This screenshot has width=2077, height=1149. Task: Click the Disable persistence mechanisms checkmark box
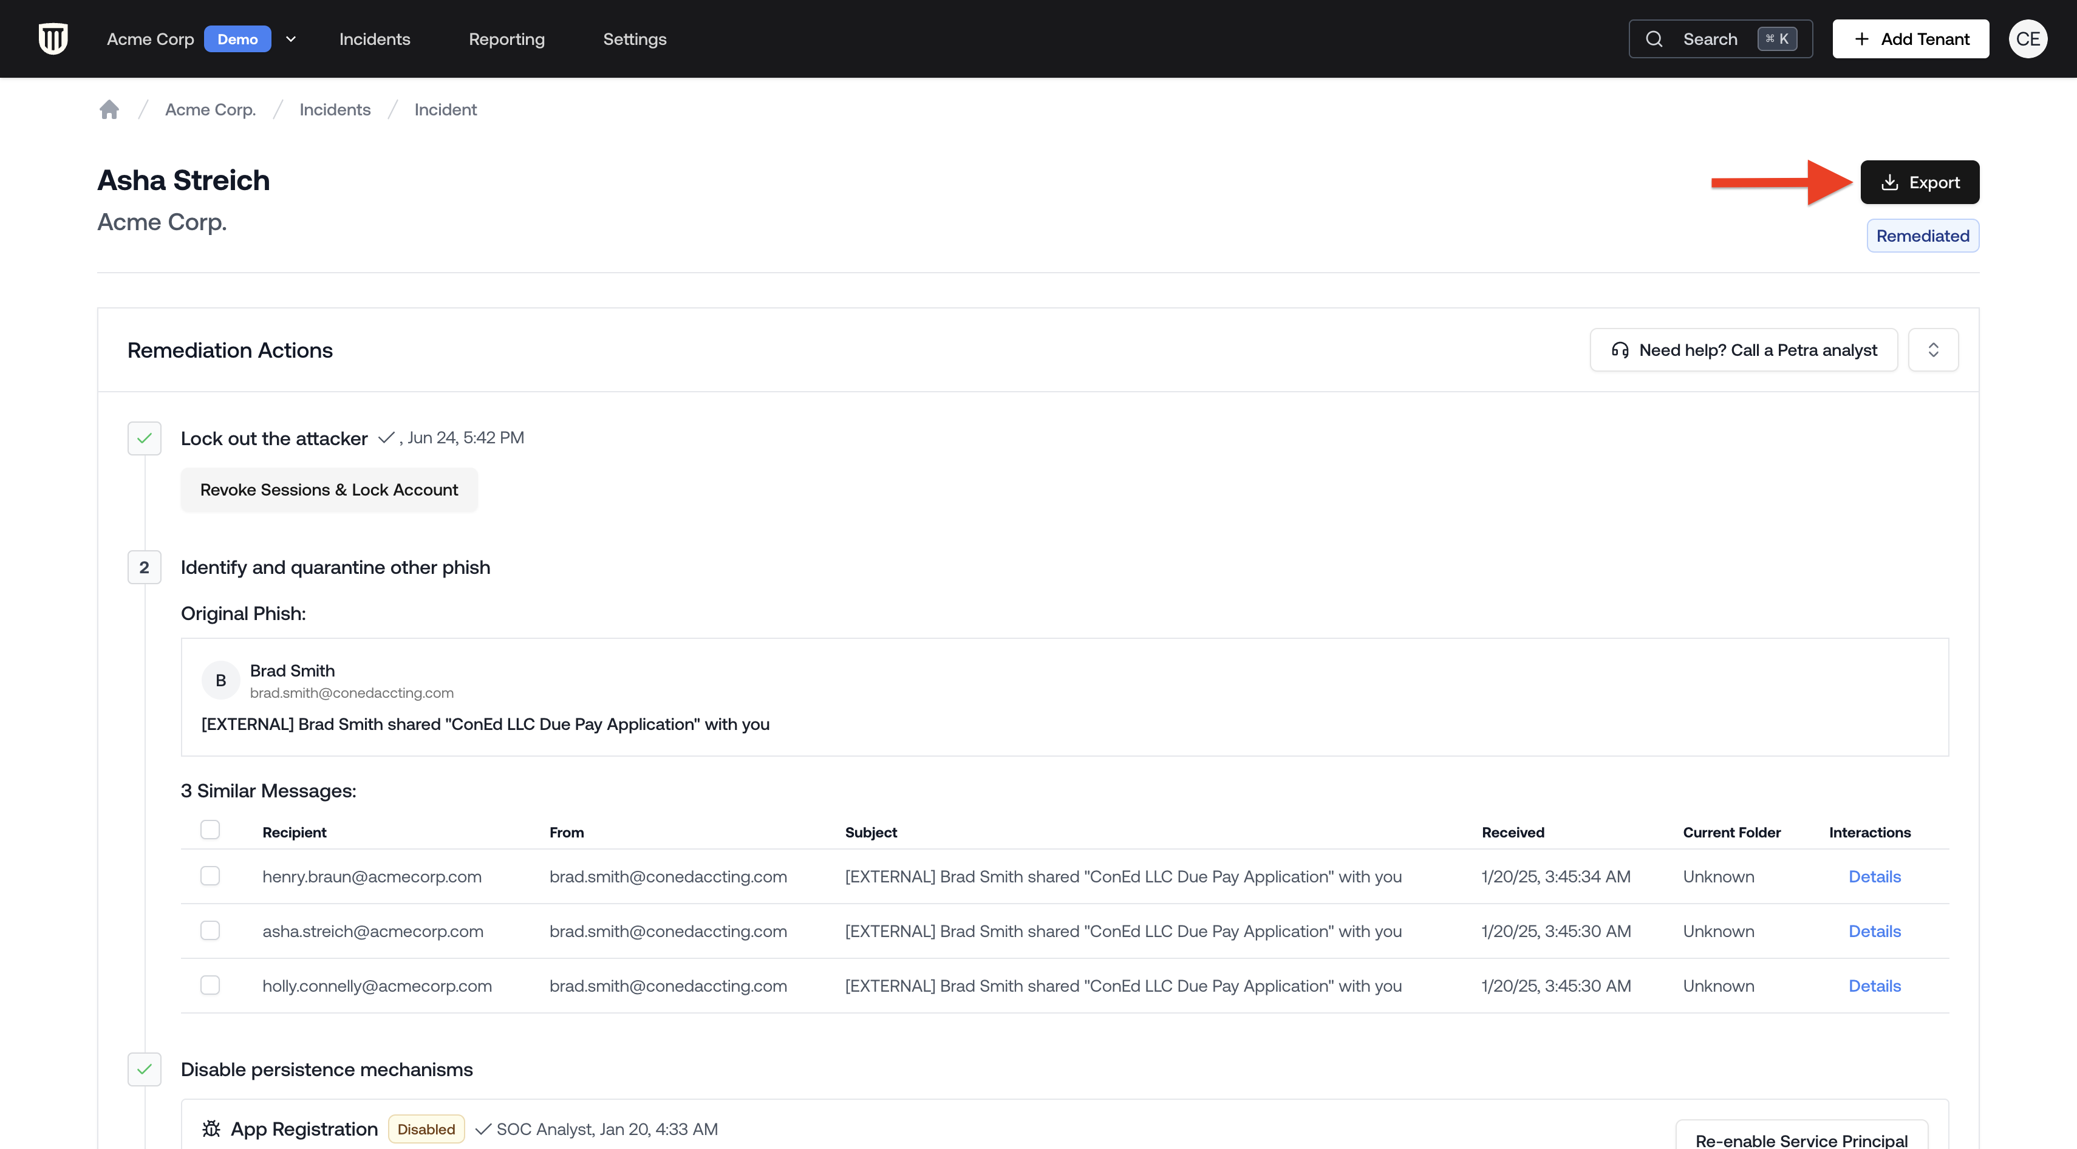tap(145, 1069)
